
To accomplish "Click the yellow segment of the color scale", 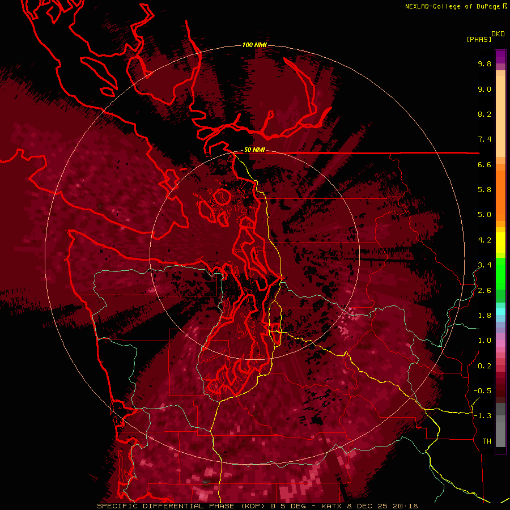I will (500, 243).
